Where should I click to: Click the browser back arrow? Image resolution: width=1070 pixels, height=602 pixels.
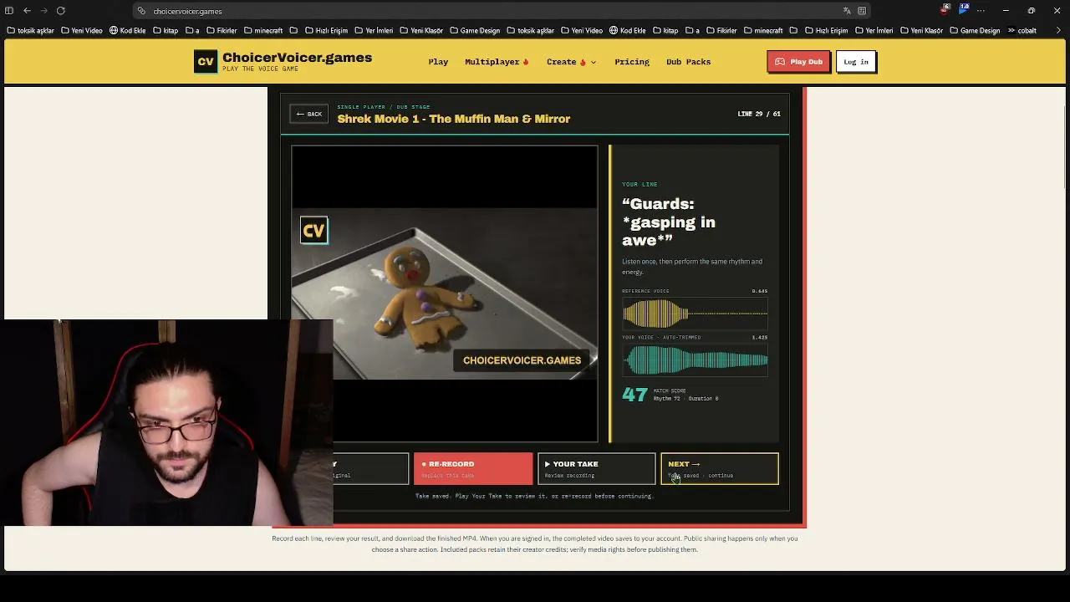pyautogui.click(x=27, y=11)
